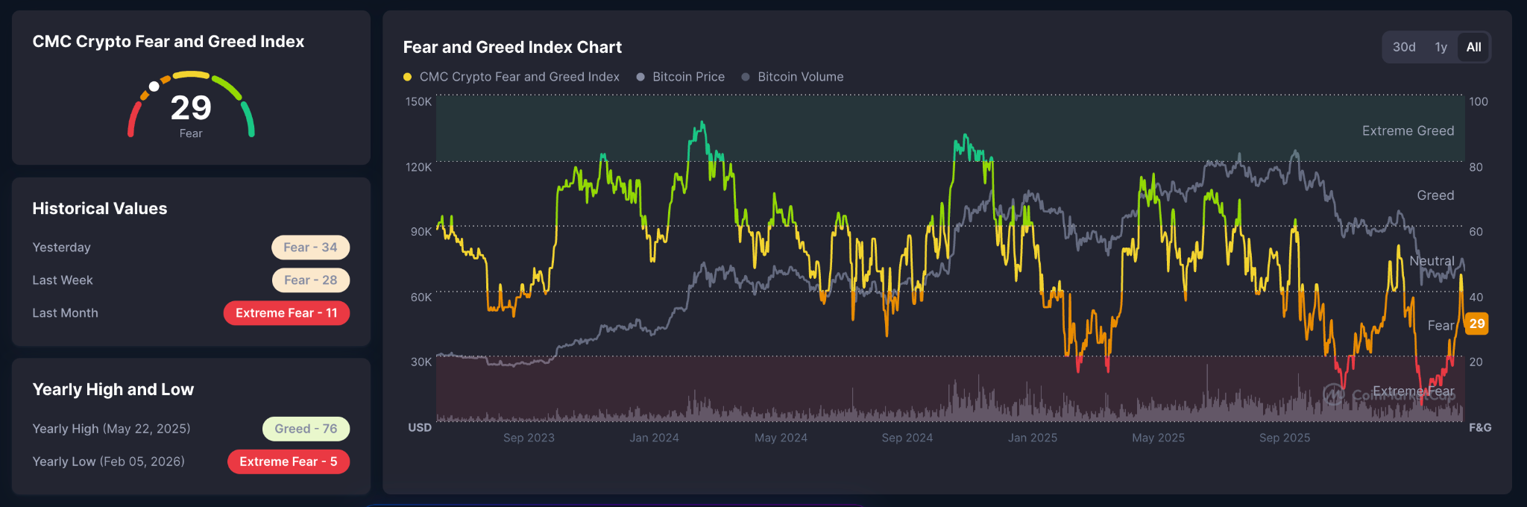Viewport: 1527px width, 507px height.
Task: Click the orange 29 current value marker on chart
Action: 1476,324
